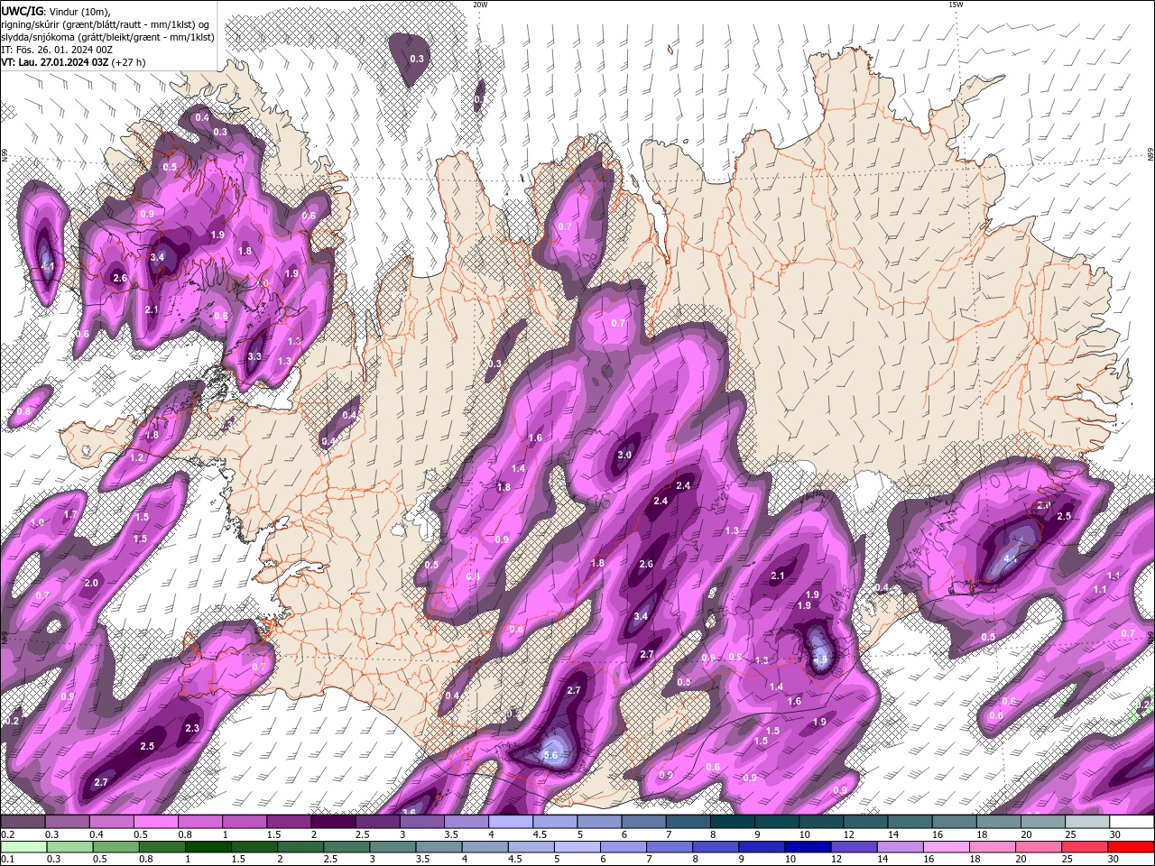Pick swatch between 3 and 3.5 in lower legend

click(392, 847)
